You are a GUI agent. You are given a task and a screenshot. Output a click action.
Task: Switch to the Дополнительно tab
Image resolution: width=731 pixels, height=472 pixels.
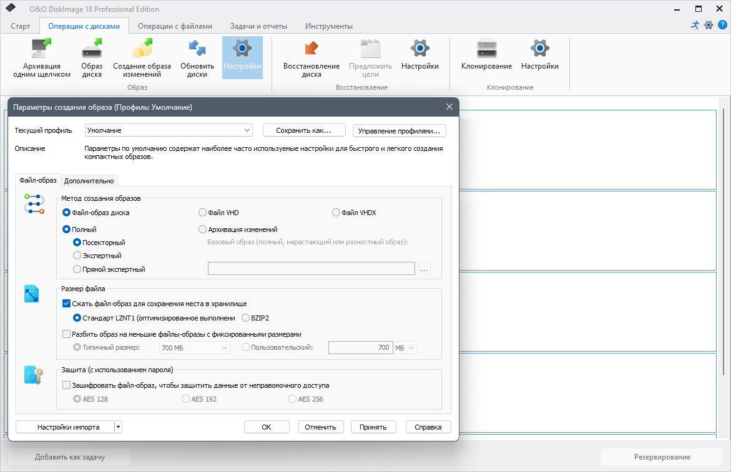(89, 181)
